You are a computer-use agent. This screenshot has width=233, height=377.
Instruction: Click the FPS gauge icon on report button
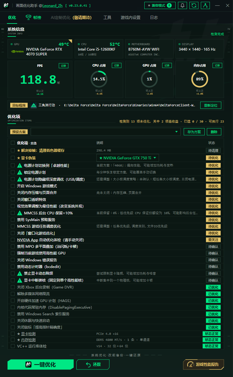click(x=191, y=365)
